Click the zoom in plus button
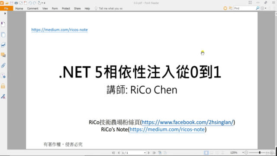Viewport: 277px width, 156px height. pyautogui.click(x=272, y=153)
